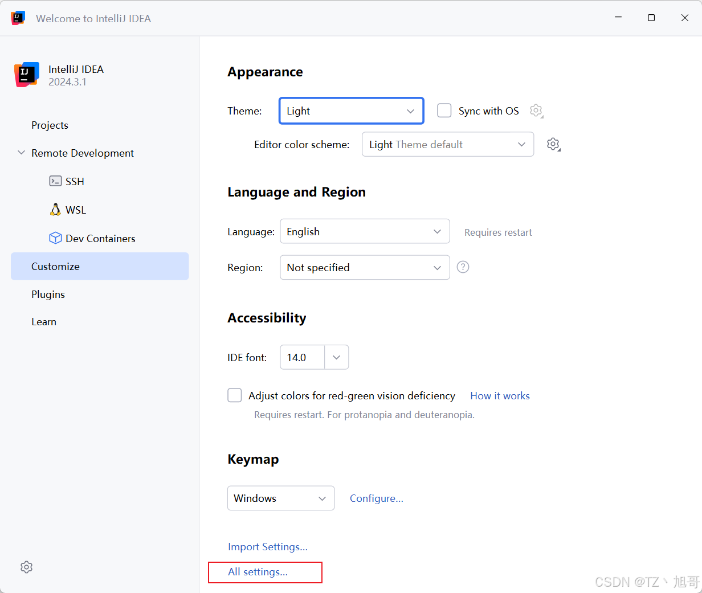702x593 pixels.
Task: Click the WSL penguin icon
Action: click(55, 210)
